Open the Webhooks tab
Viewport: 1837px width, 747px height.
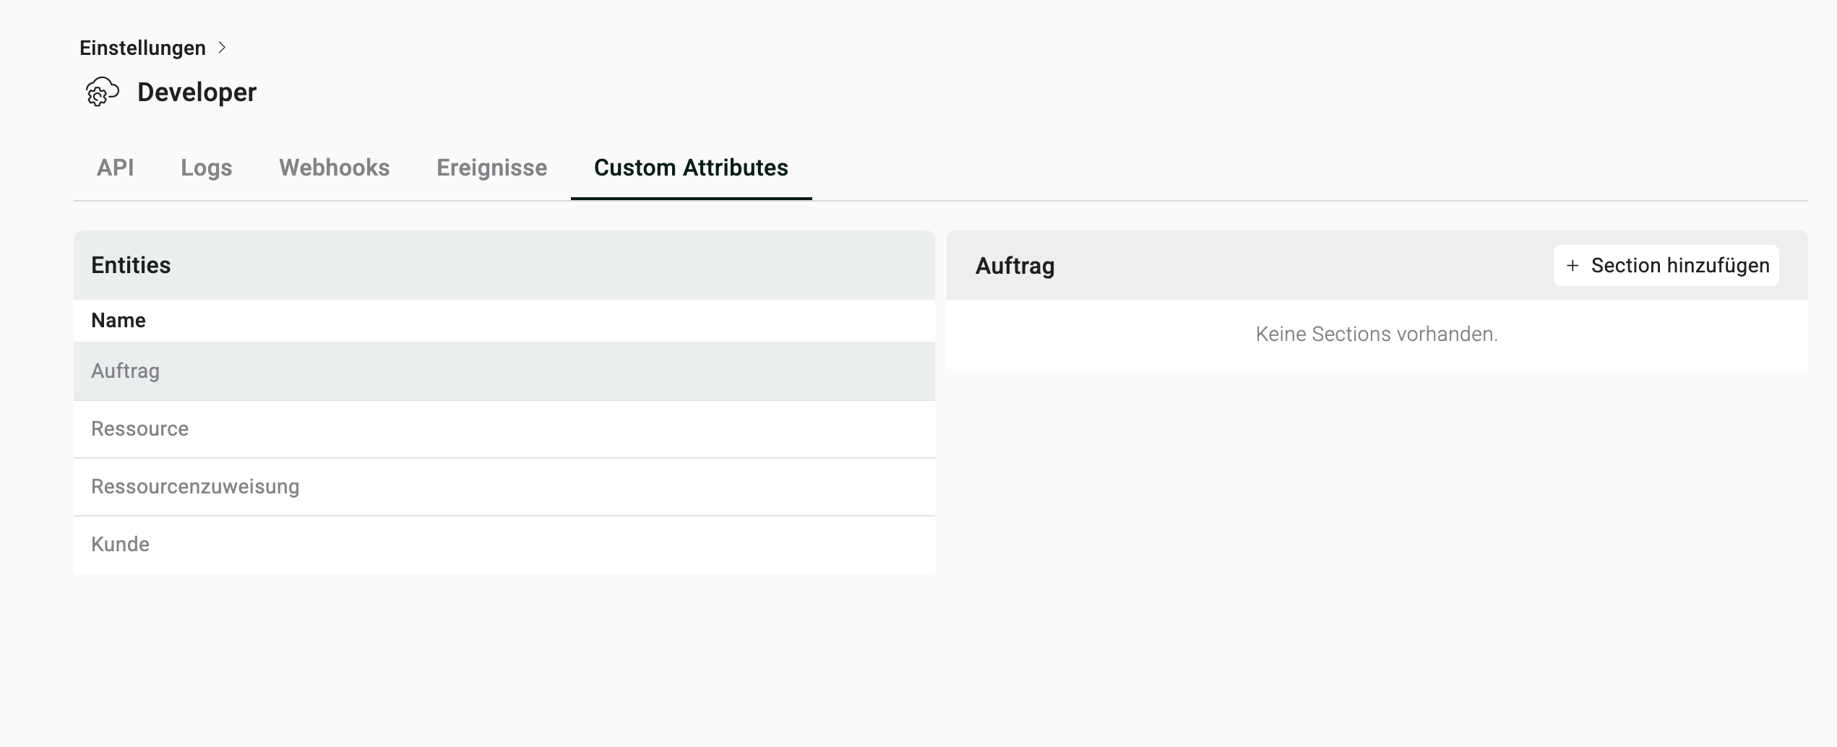click(334, 168)
